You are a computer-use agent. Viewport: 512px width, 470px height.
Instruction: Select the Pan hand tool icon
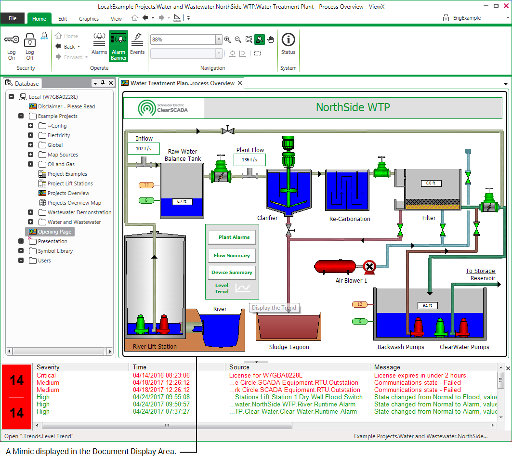click(270, 39)
